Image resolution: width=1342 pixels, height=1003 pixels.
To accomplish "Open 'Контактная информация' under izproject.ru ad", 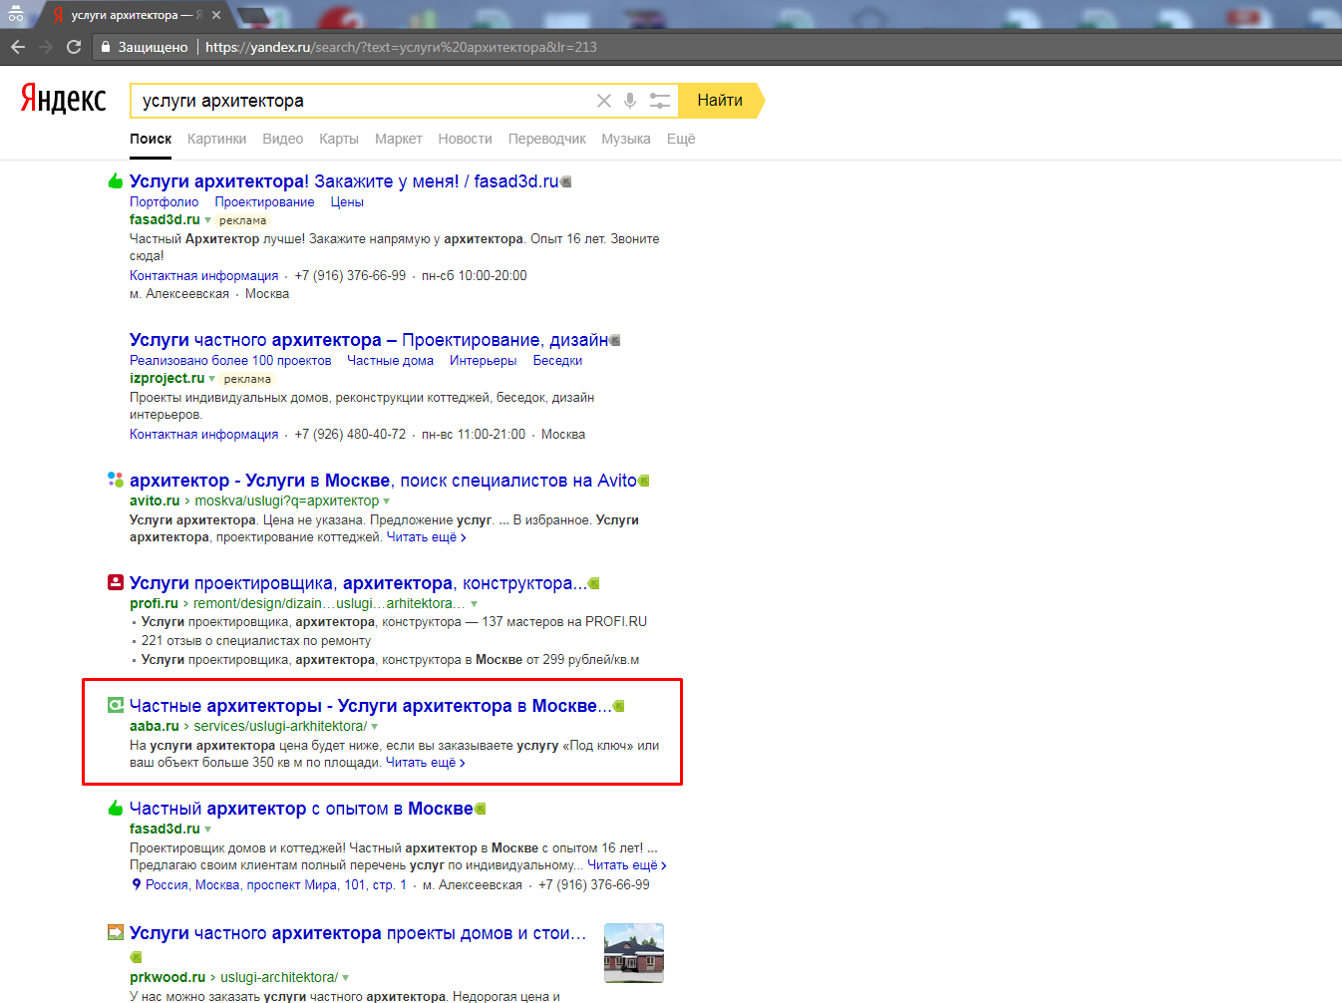I will 204,434.
